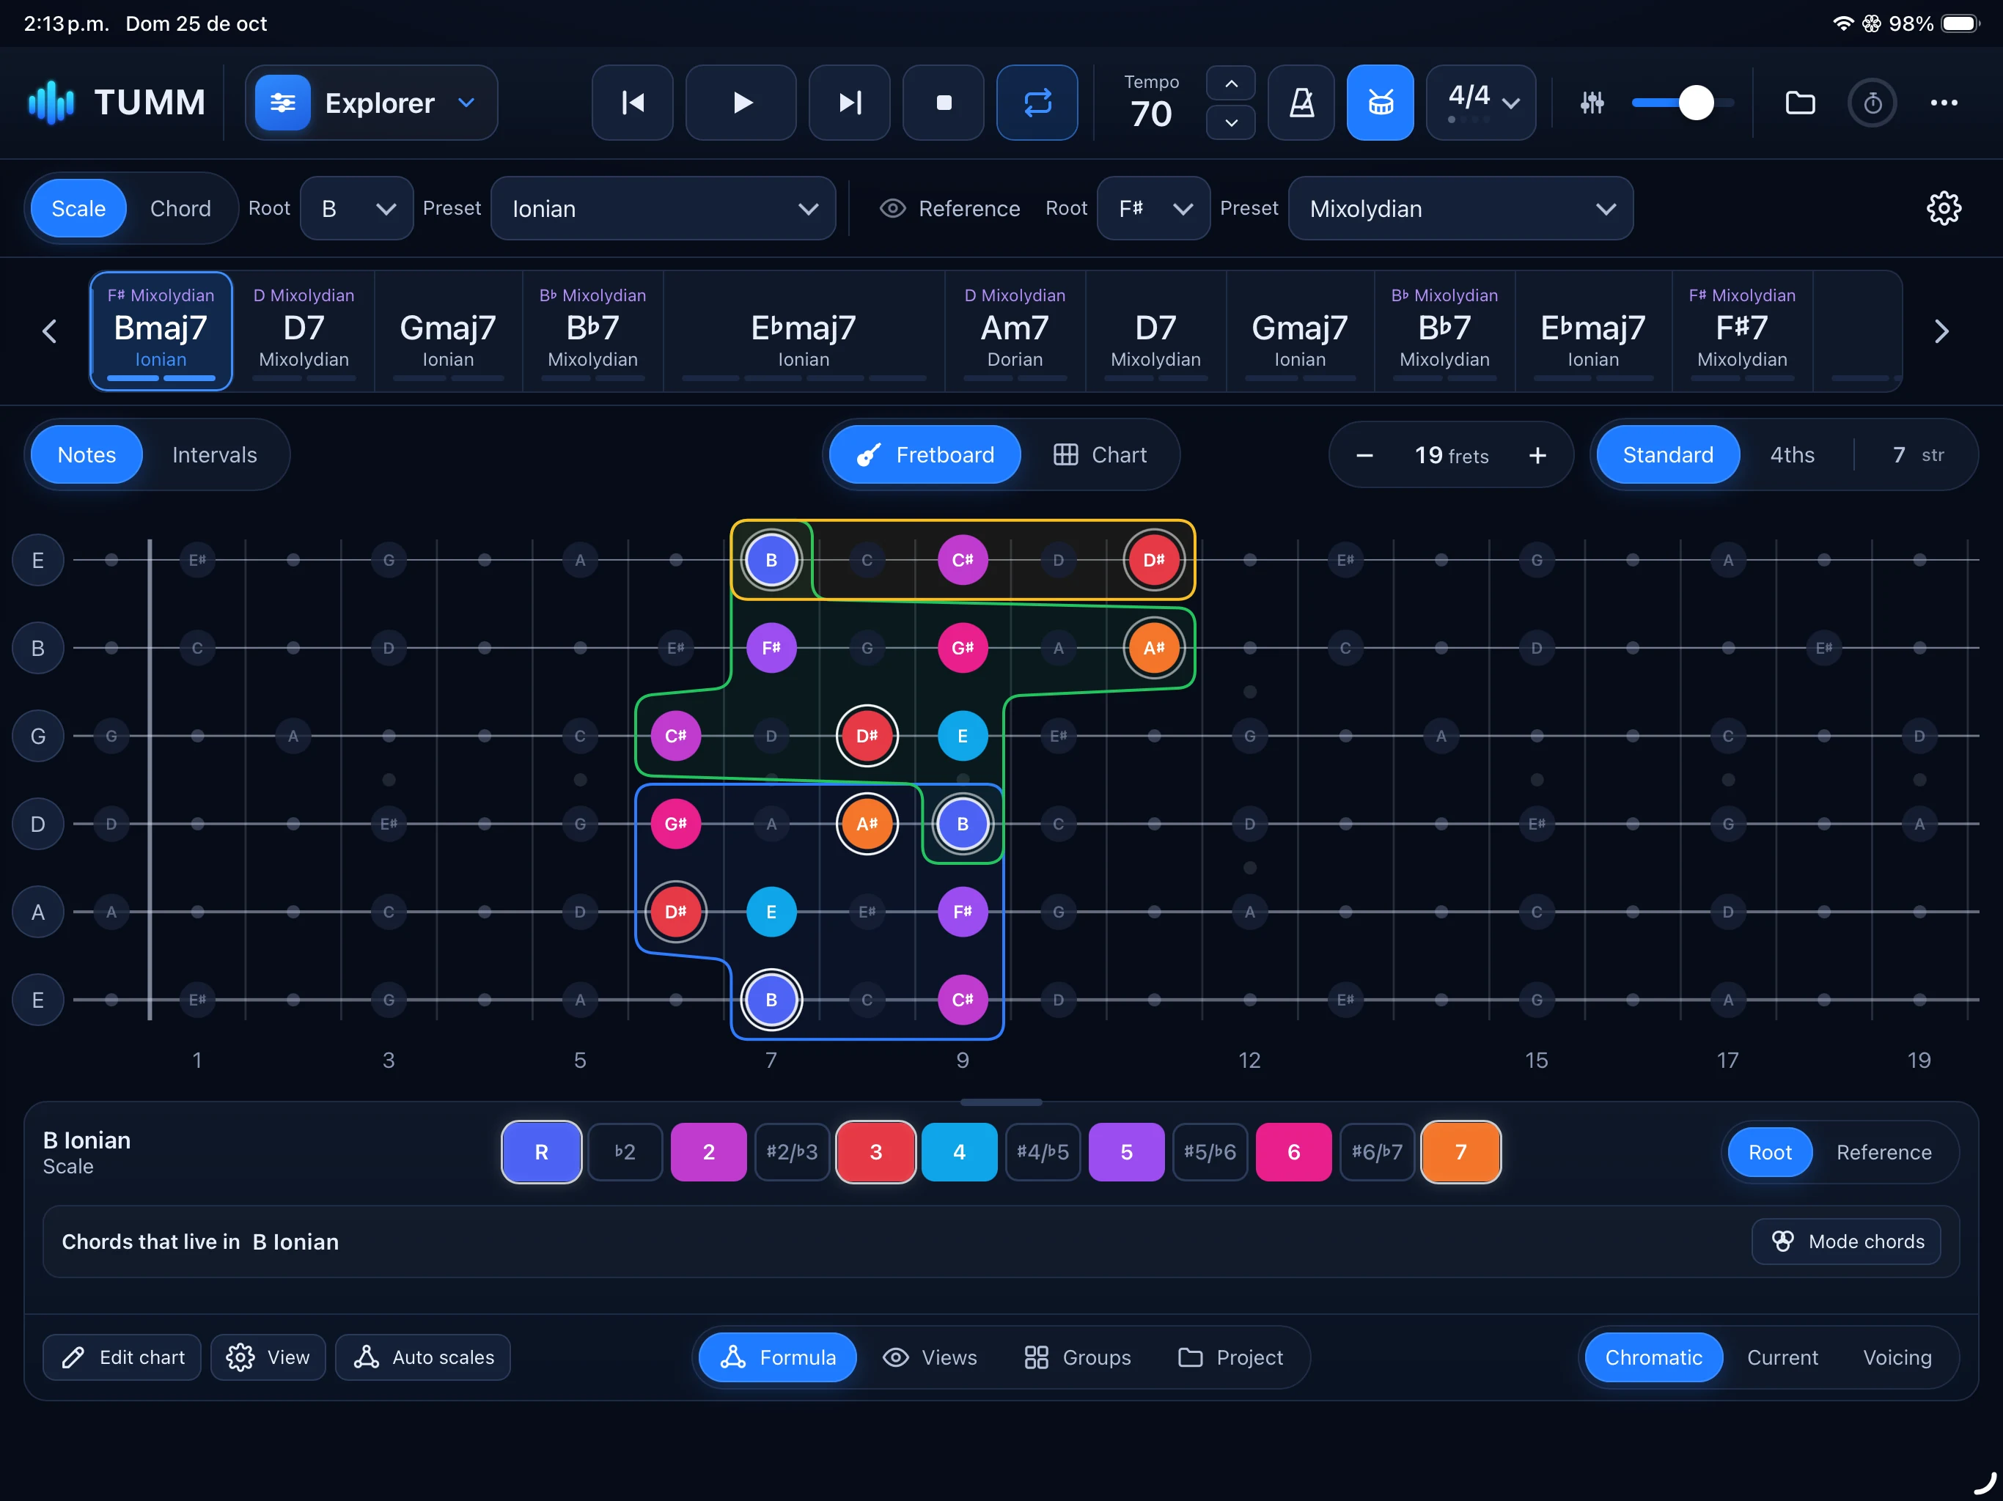Skip to next chord button
Screen dimensions: 2003x1501
848,103
